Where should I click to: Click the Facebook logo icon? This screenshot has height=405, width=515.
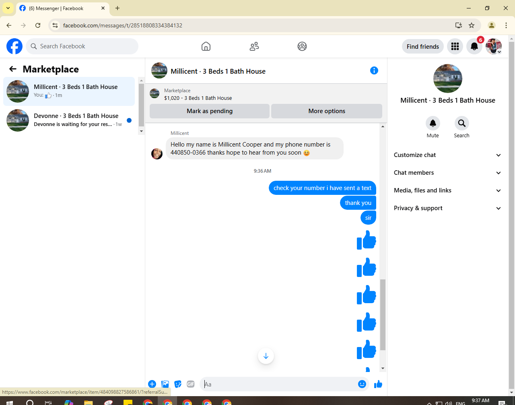[x=14, y=46]
